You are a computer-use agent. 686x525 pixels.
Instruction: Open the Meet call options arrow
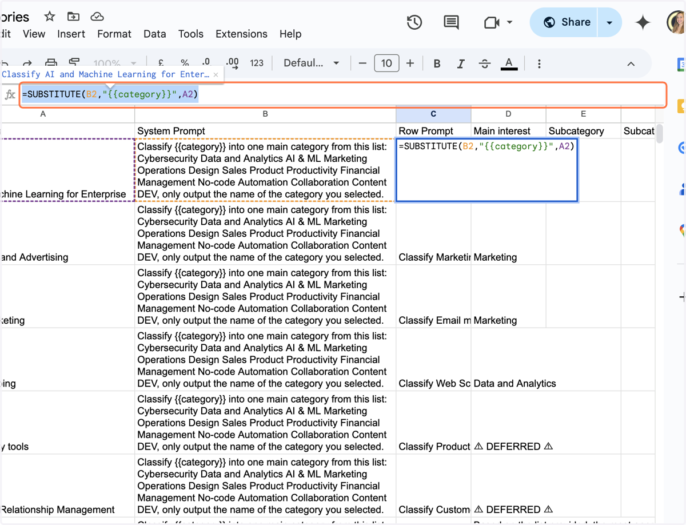click(509, 23)
